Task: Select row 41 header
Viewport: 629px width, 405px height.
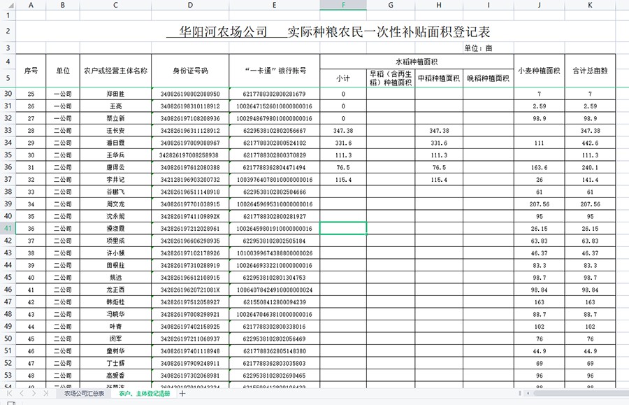Action: (8, 228)
